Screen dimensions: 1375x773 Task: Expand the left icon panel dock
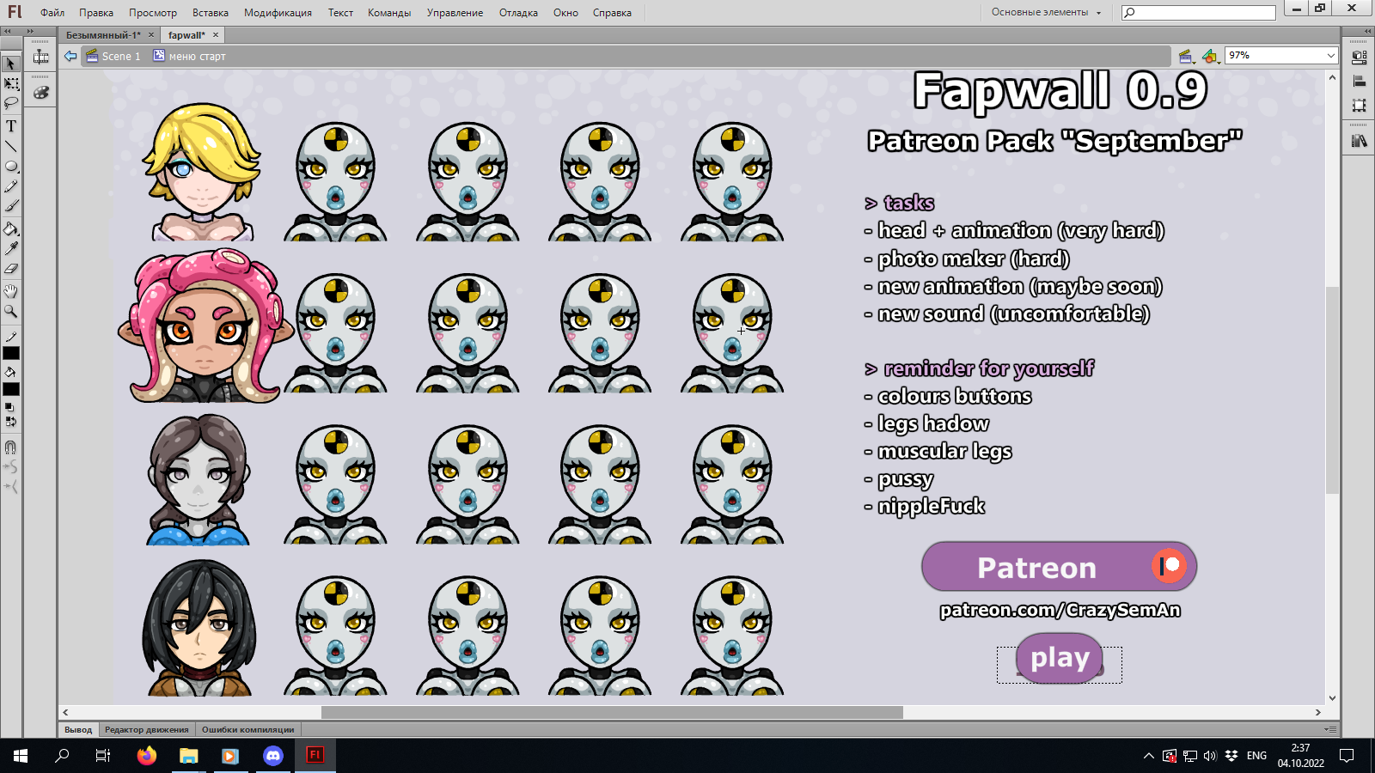pyautogui.click(x=30, y=31)
